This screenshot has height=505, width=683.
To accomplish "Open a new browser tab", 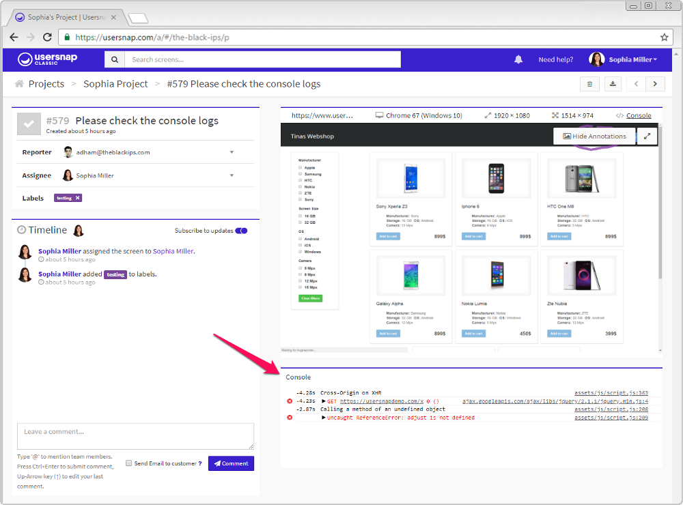I will [x=139, y=18].
